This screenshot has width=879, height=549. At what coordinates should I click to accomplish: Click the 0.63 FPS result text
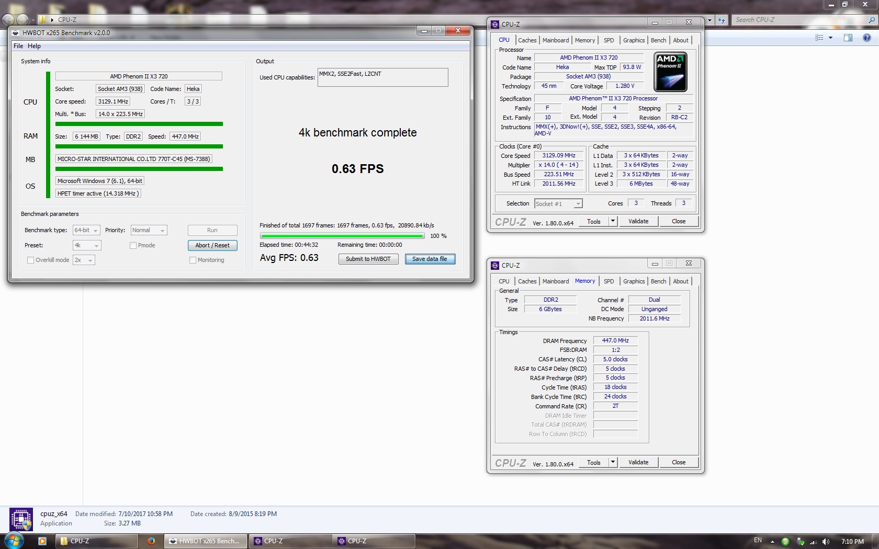pos(358,169)
